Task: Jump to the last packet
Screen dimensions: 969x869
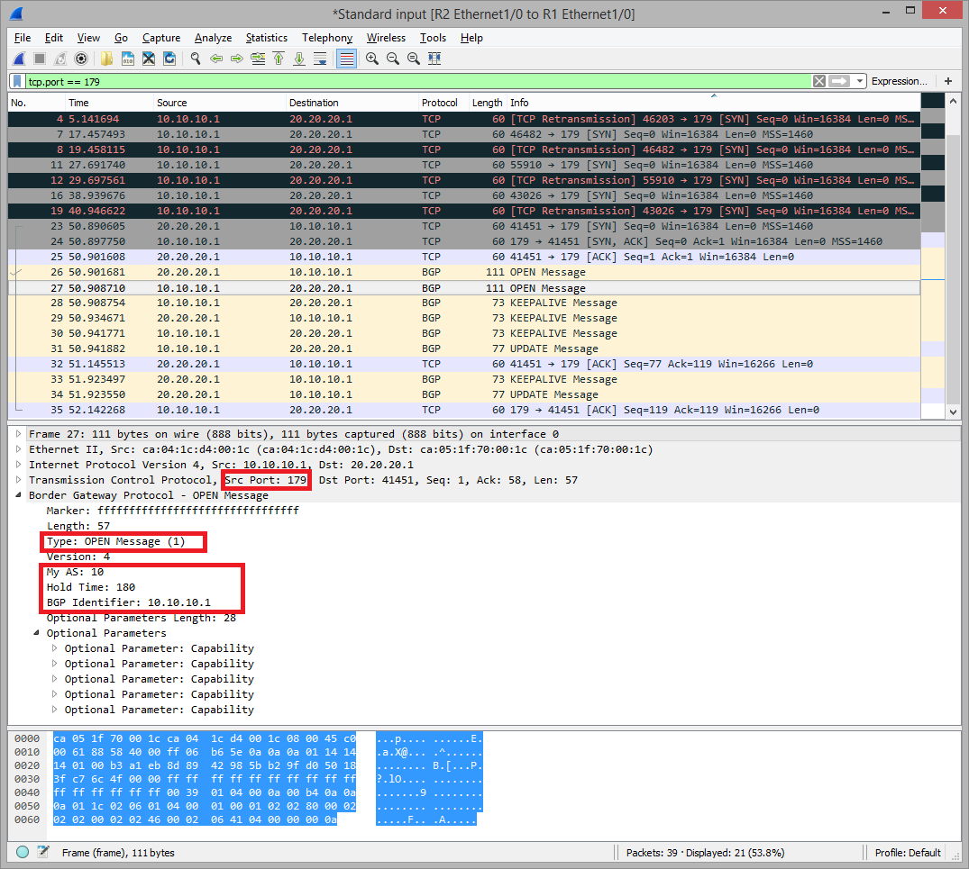Action: click(x=298, y=59)
